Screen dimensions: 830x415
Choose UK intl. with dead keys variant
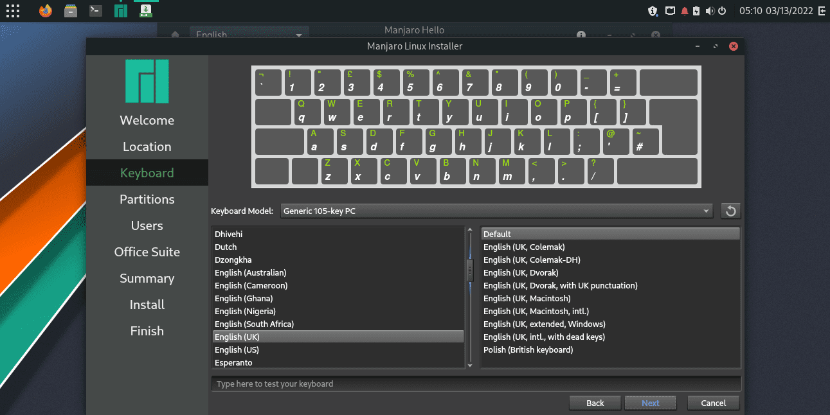tap(611, 337)
